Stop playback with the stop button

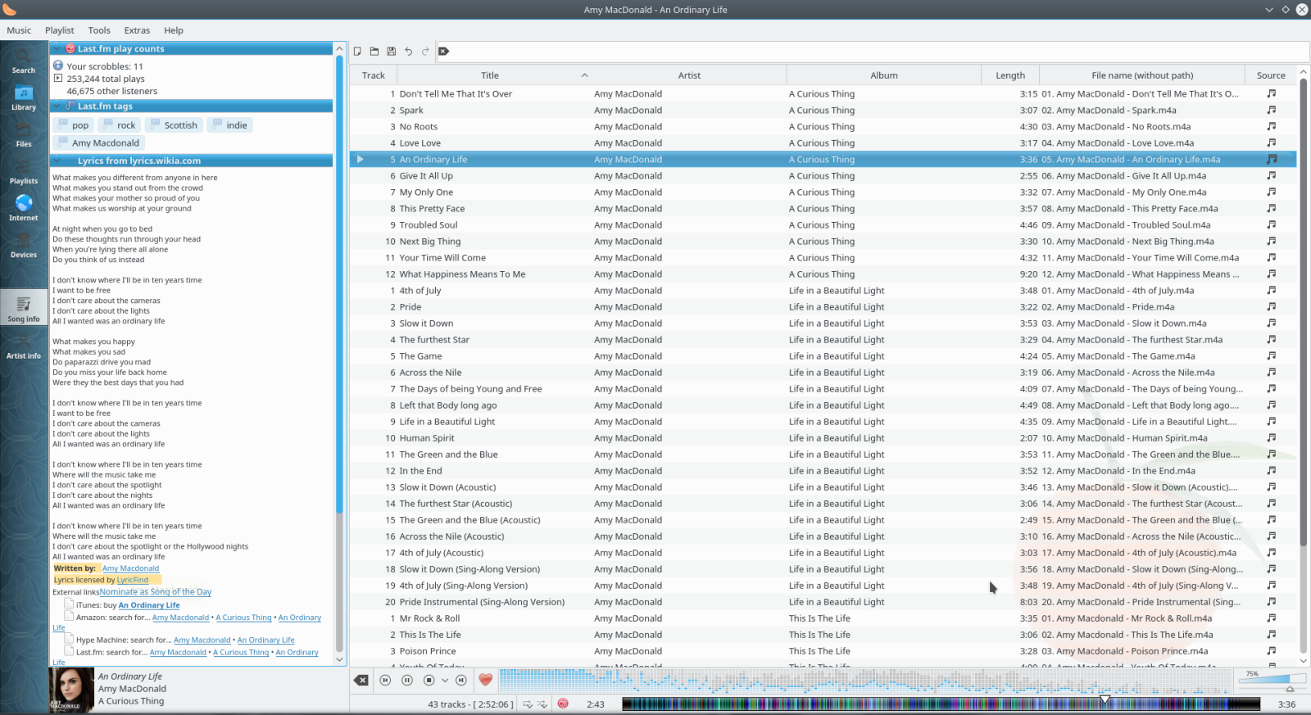429,680
